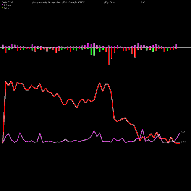Click the '2.52' price value label

183,142
